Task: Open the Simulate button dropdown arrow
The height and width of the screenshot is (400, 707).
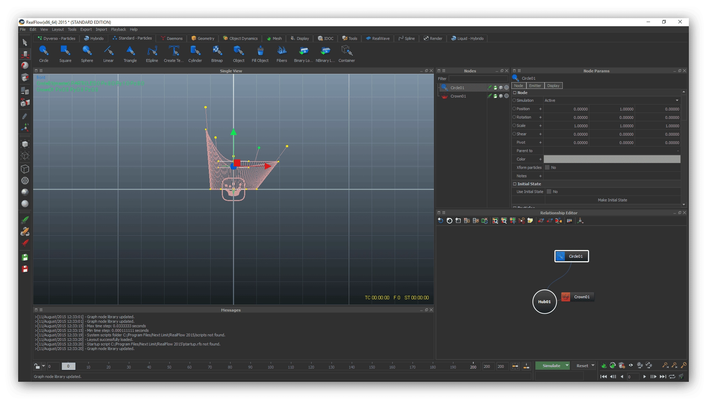Action: pos(567,365)
